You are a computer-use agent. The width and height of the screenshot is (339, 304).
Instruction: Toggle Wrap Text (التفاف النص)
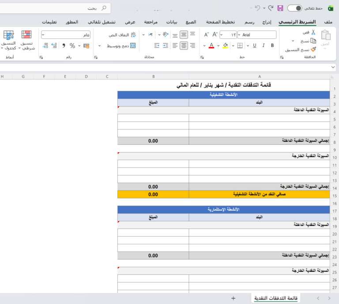click(122, 34)
